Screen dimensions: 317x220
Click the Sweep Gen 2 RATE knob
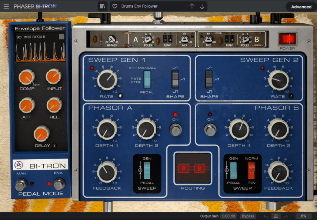coord(278,80)
